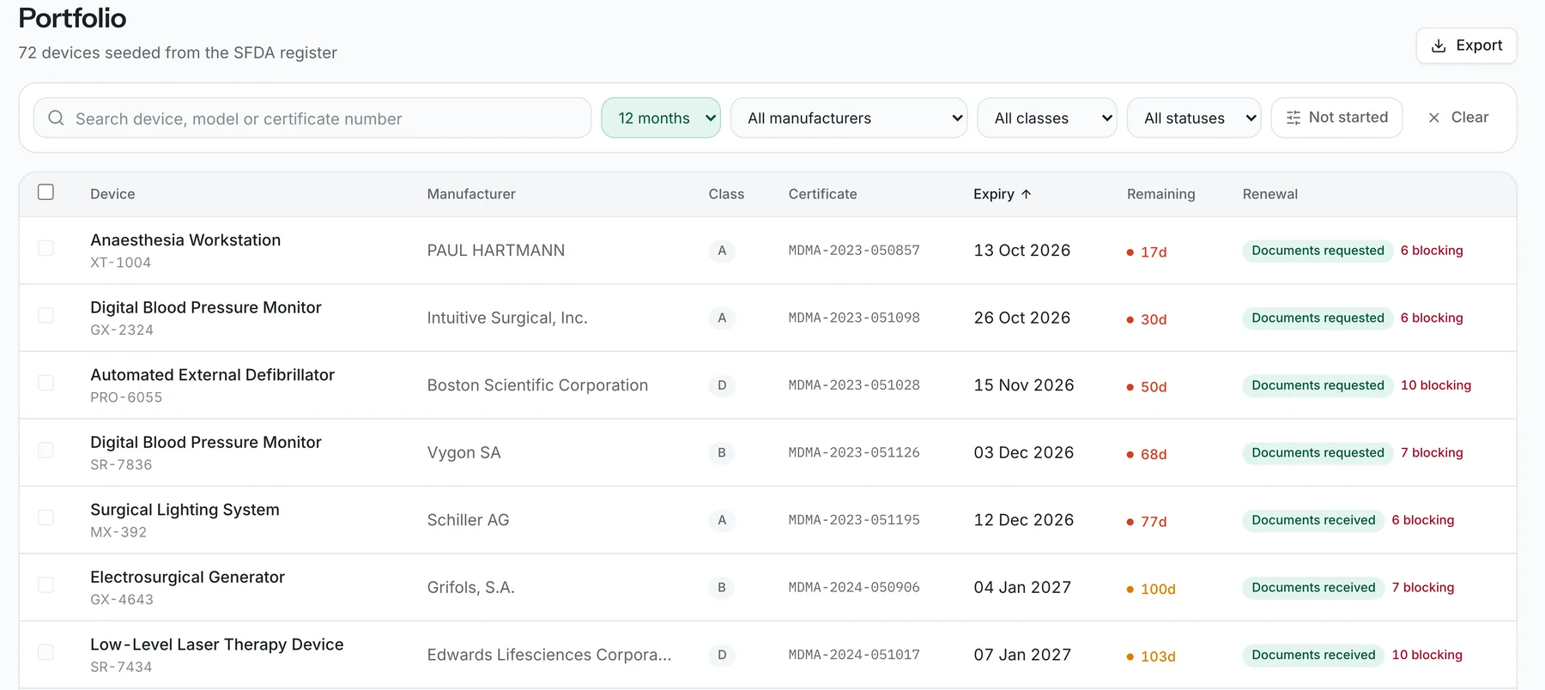Screen dimensions: 1545x690
Task: Click 7 blocking on Vygon SA row
Action: pyautogui.click(x=1432, y=452)
